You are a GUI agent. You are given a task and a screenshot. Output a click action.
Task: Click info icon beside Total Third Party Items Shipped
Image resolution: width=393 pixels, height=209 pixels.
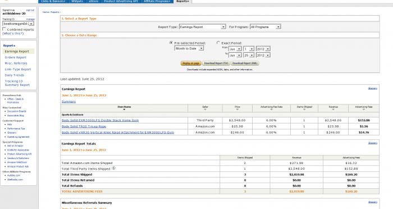pyautogui.click(x=113, y=169)
